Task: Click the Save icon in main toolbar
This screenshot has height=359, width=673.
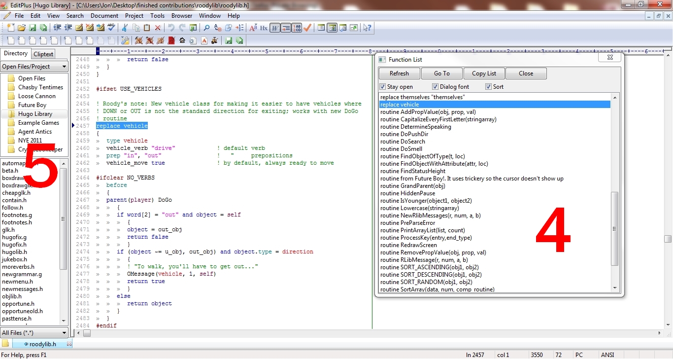Action: tap(33, 28)
